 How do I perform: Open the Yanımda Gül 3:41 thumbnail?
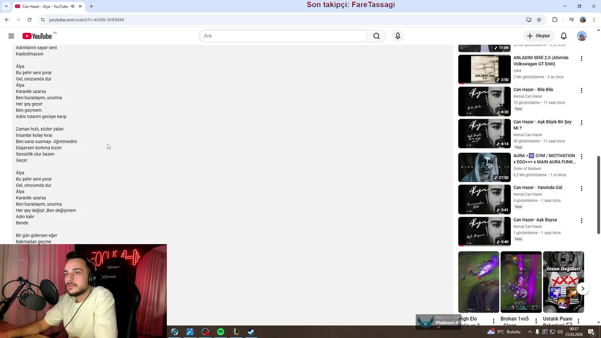point(485,199)
